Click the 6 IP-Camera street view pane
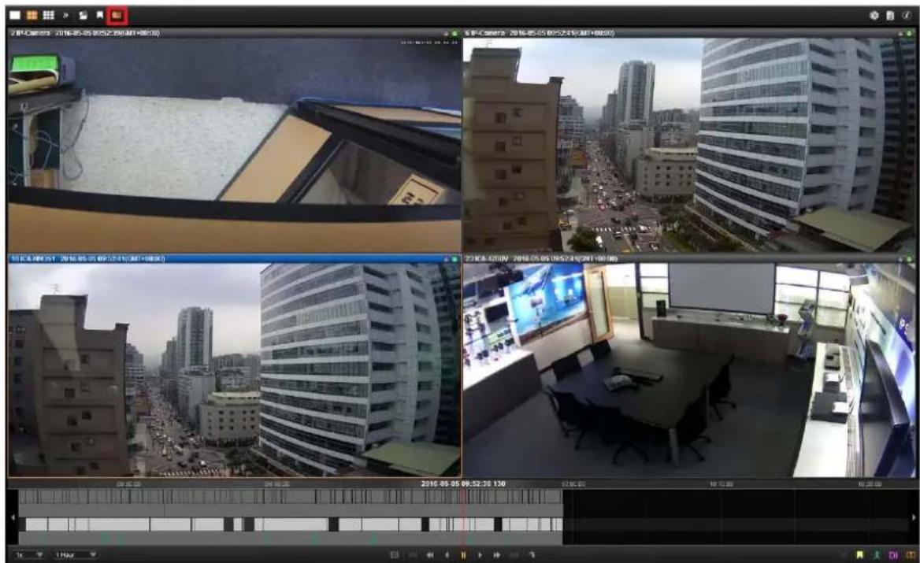This screenshot has height=563, width=920. point(689,145)
